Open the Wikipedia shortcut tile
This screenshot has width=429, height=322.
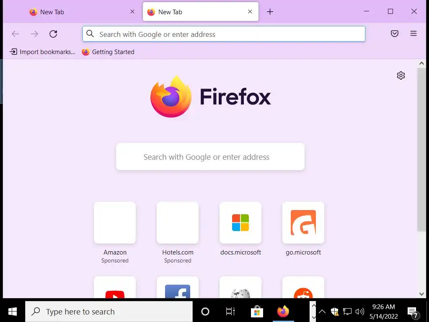(x=240, y=287)
